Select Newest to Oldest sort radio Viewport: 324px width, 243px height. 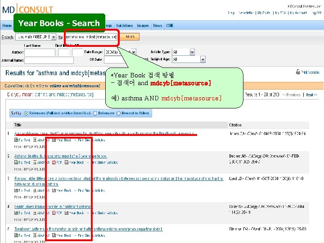119,113
